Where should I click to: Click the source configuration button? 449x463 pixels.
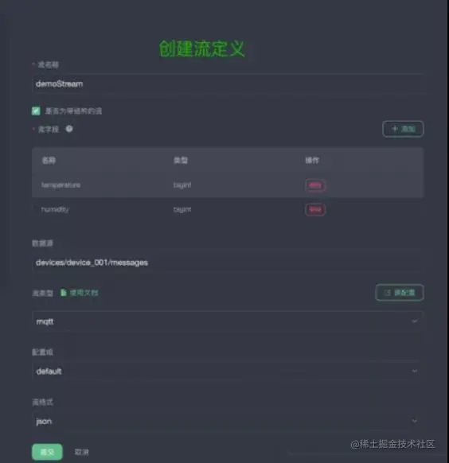click(x=400, y=293)
